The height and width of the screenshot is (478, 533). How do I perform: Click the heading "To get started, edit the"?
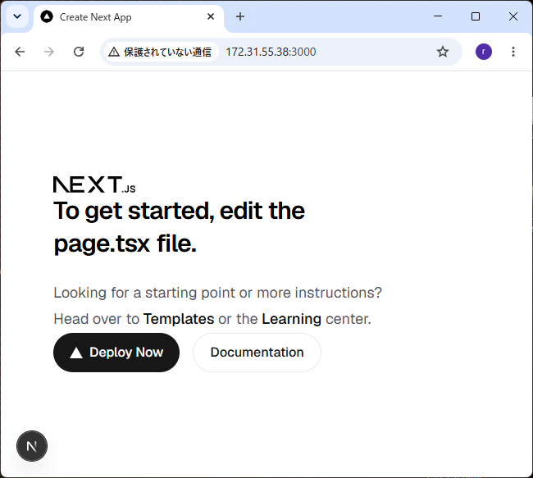tap(179, 211)
